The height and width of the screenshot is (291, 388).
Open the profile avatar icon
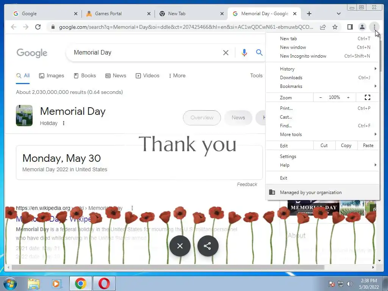pyautogui.click(x=362, y=27)
